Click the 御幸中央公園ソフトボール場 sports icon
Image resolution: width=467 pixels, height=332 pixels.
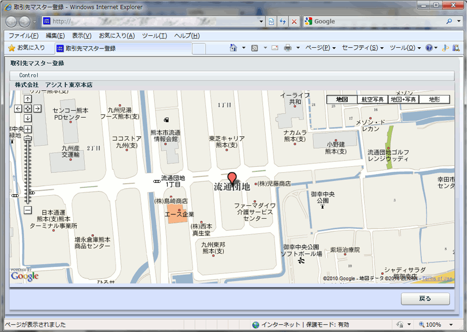point(301,261)
